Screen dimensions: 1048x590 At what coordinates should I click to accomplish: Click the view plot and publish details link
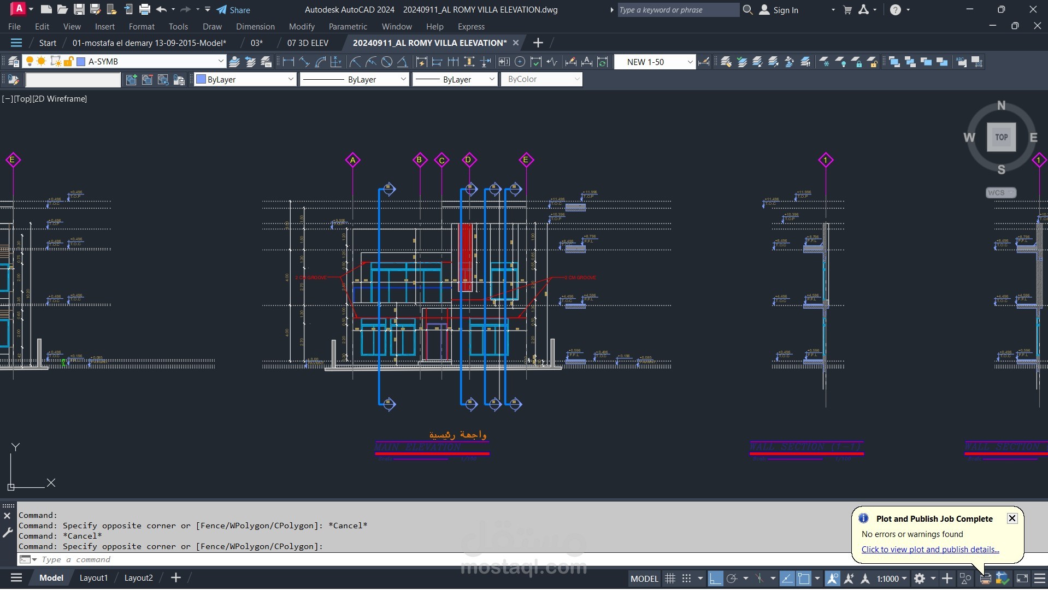click(x=930, y=550)
